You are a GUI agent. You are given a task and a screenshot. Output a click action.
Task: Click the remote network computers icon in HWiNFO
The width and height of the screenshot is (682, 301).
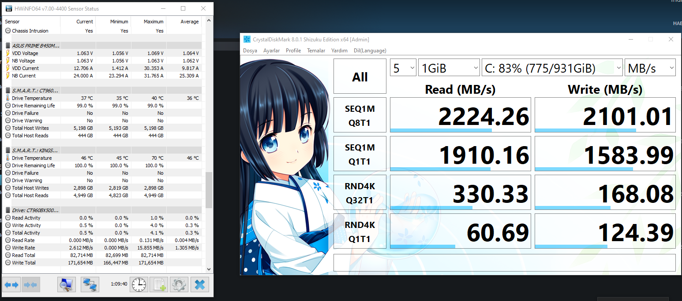coord(90,285)
